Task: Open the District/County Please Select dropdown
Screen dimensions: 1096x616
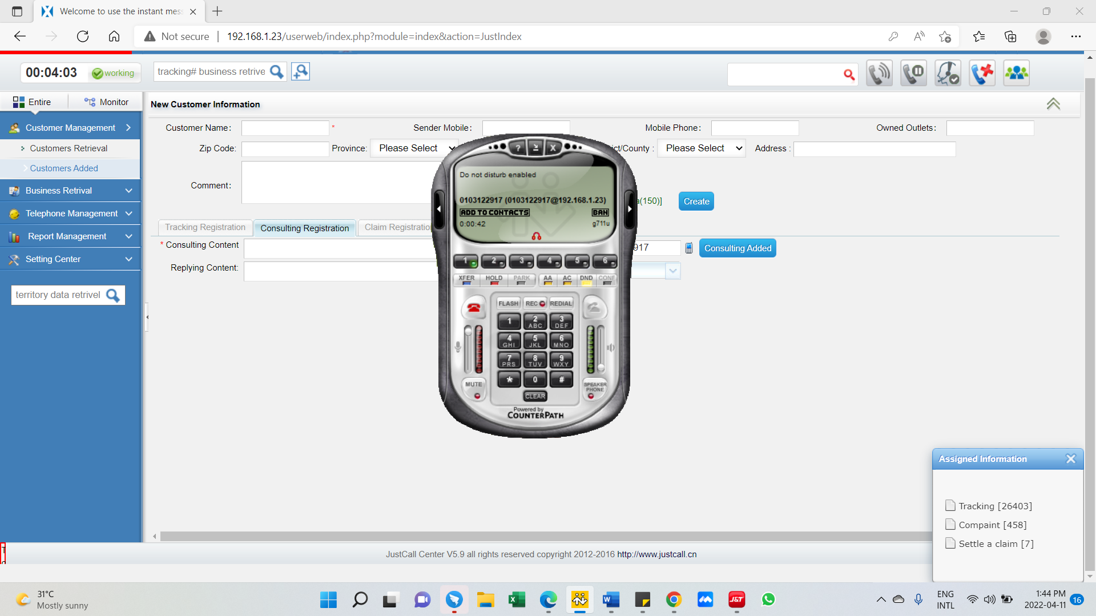Action: click(701, 148)
